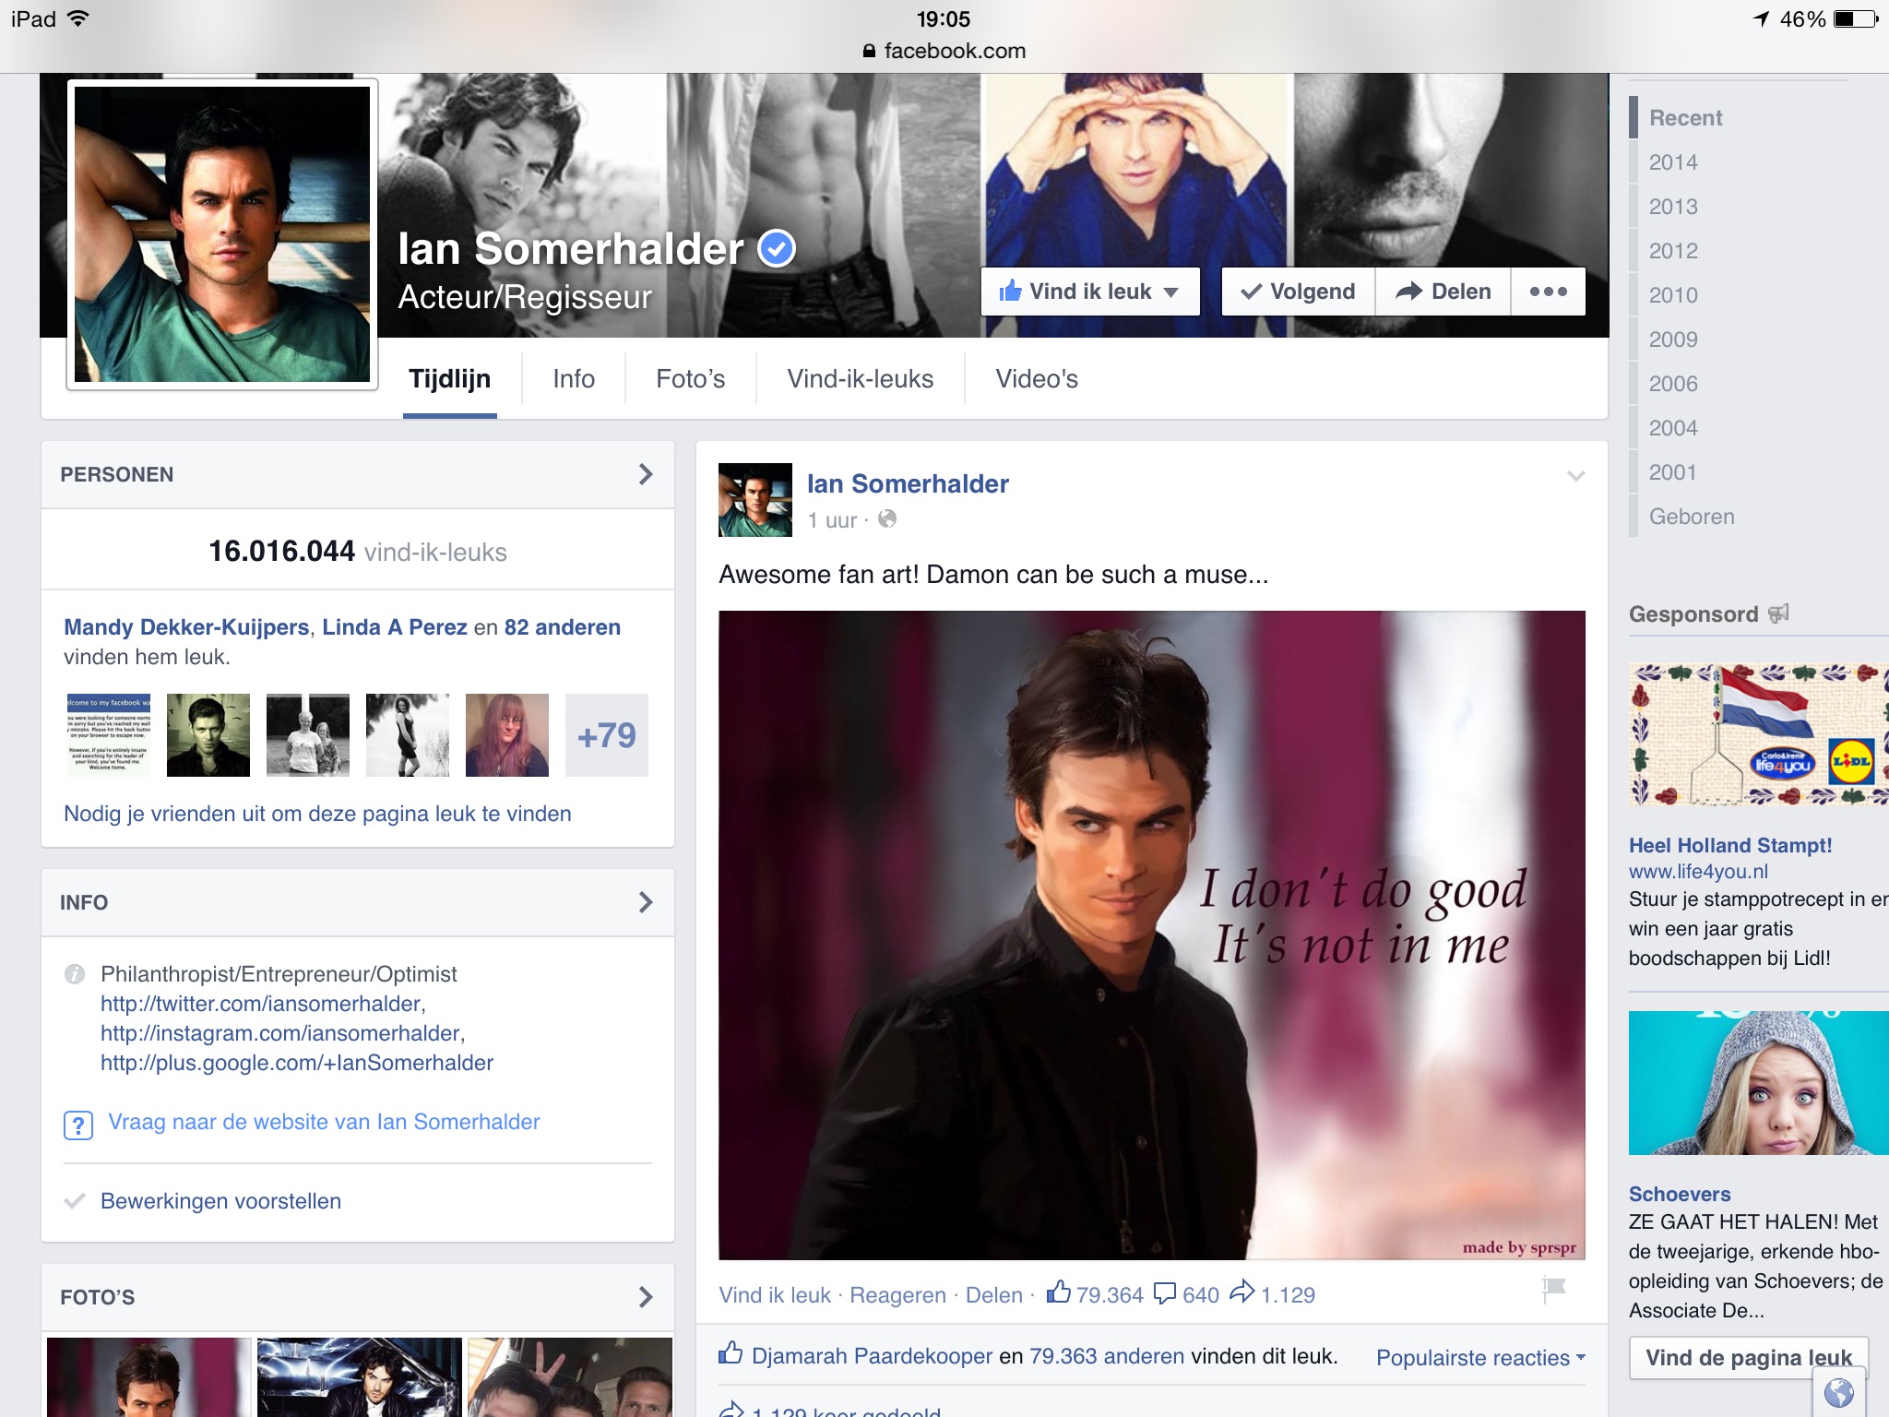Click the 82 anderen link
Image resolution: width=1889 pixels, height=1417 pixels.
[563, 627]
